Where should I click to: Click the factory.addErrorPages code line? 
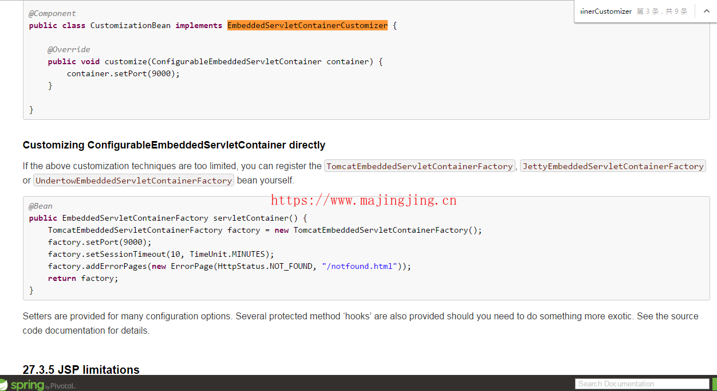pyautogui.click(x=230, y=266)
